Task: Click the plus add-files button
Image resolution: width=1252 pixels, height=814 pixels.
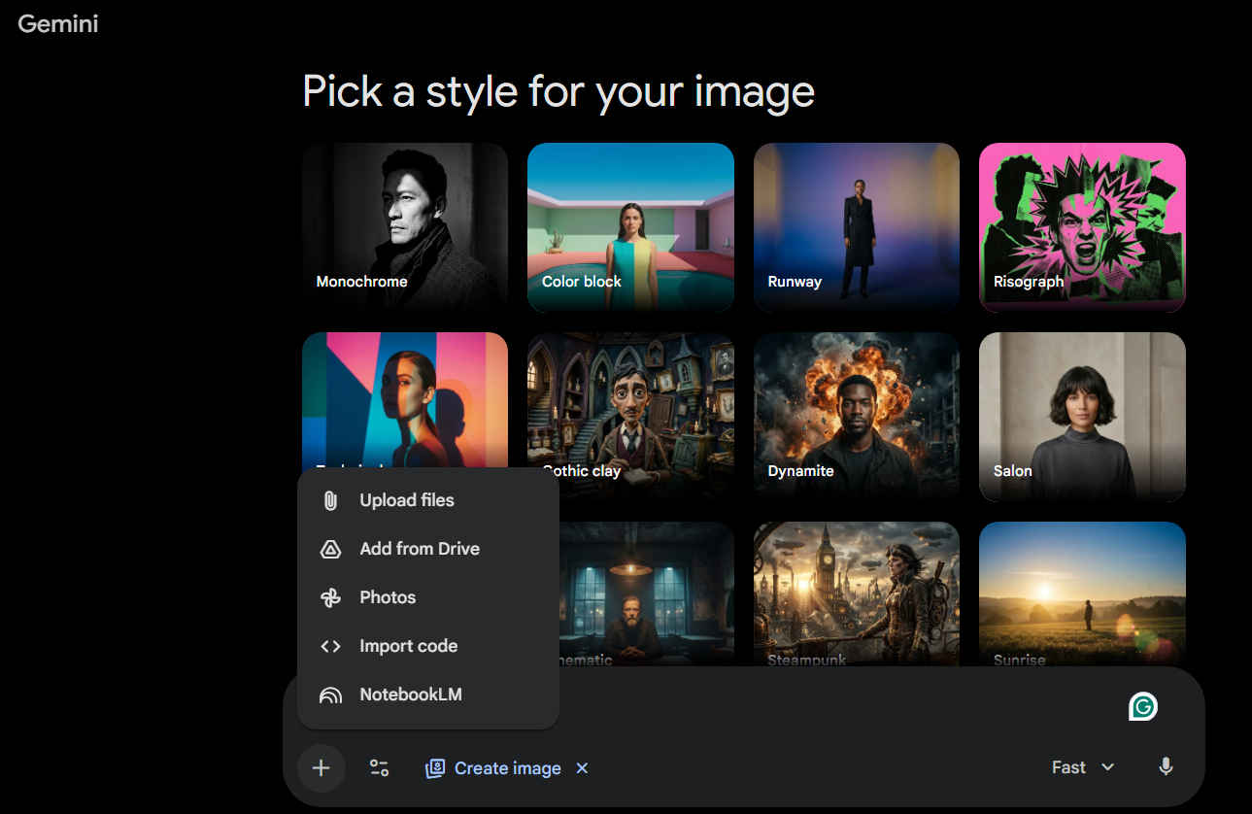Action: tap(321, 768)
